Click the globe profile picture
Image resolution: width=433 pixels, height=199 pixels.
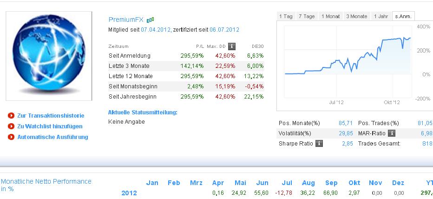click(x=49, y=56)
